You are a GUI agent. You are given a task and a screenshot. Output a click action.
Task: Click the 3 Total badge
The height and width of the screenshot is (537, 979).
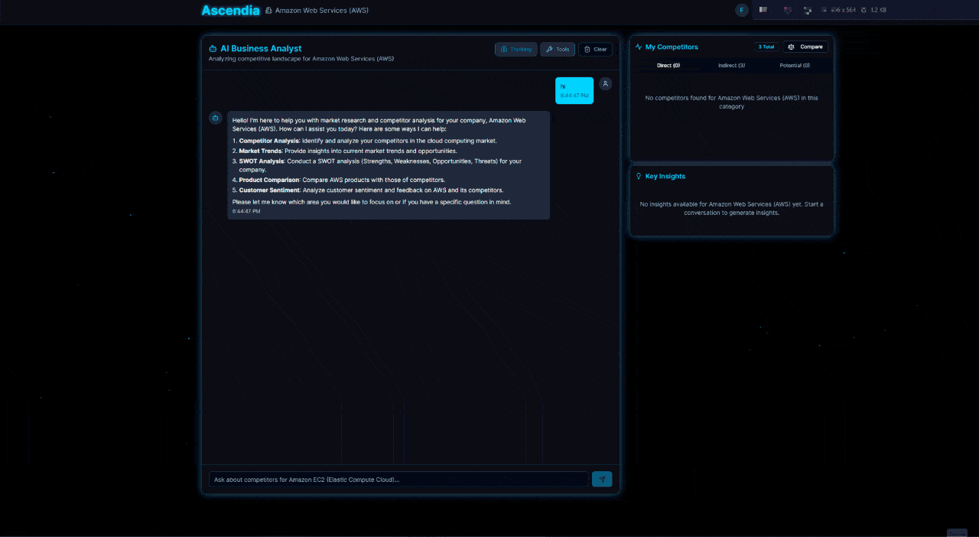tap(766, 47)
